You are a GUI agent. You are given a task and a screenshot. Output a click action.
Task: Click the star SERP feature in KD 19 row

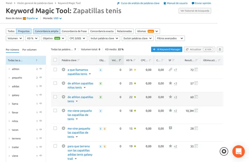pos(170,146)
